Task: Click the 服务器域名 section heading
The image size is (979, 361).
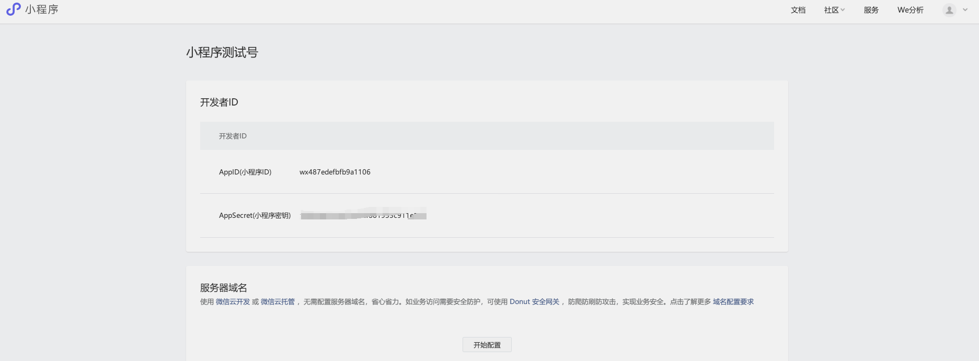Action: click(224, 287)
